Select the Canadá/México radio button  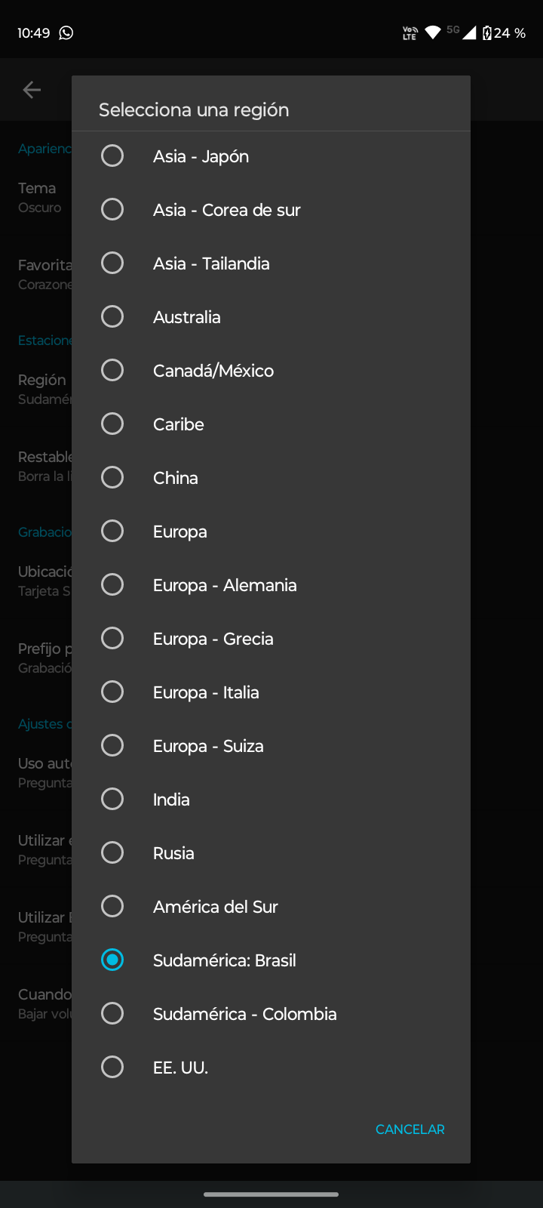click(x=112, y=371)
